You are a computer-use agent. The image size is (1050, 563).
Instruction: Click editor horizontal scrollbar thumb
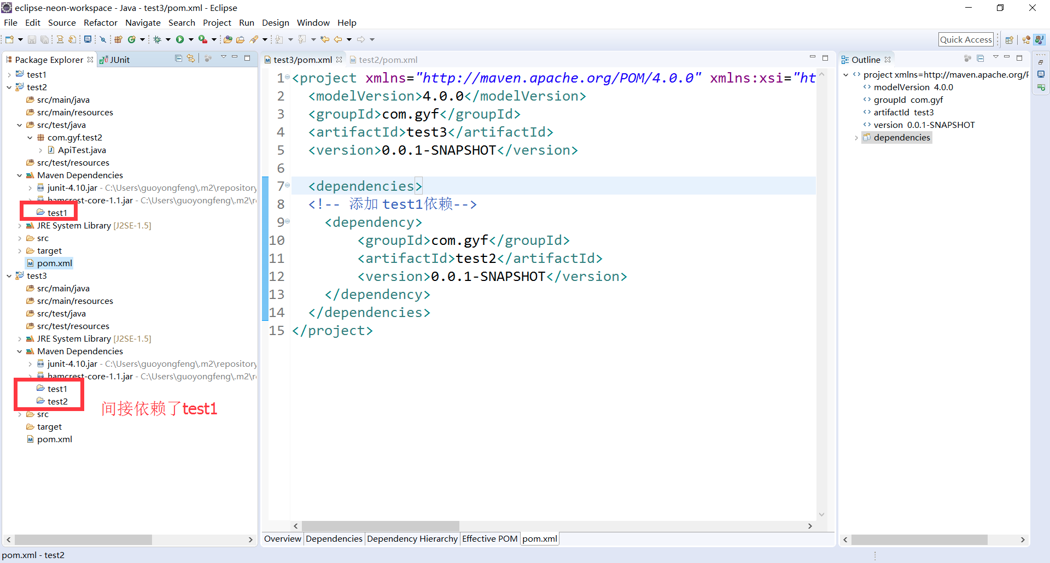pyautogui.click(x=380, y=526)
